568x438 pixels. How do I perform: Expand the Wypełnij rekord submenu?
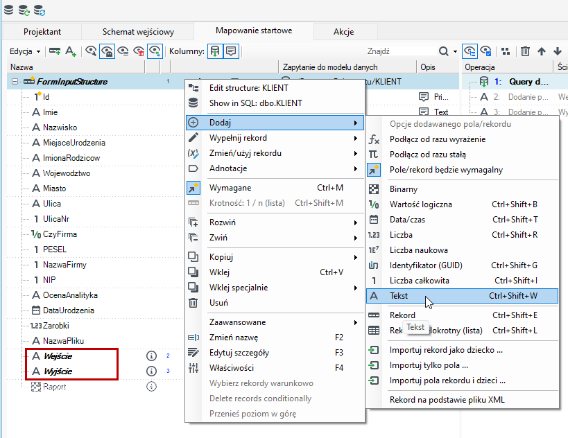[275, 138]
